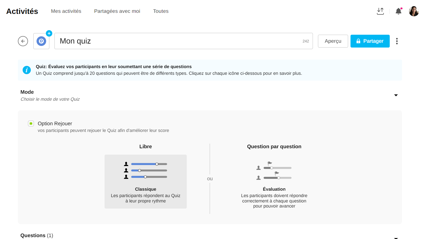Viewport: 422px width, 239px height.
Task: Open the user profile avatar
Action: click(414, 11)
